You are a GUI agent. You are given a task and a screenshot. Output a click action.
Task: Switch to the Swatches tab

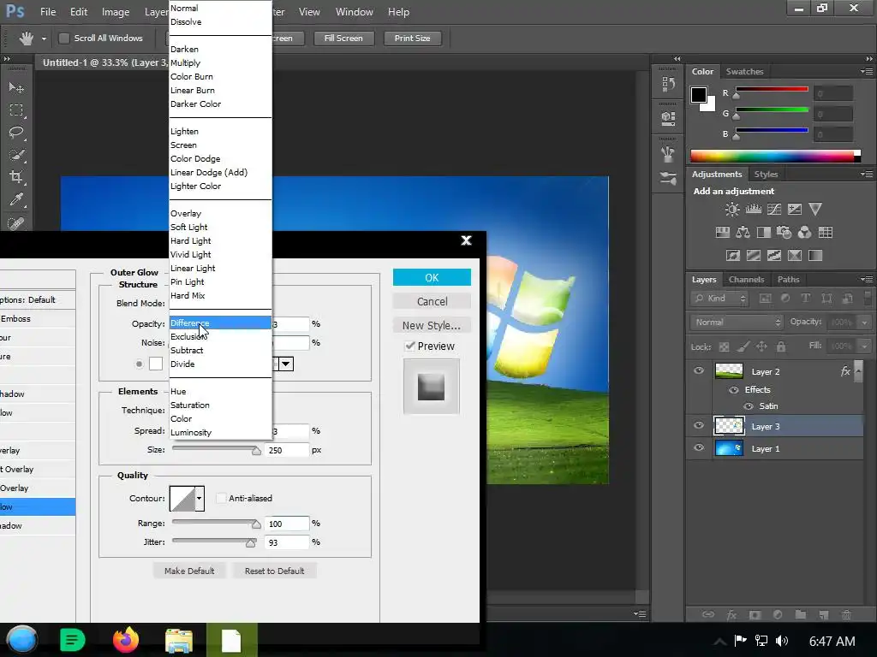point(744,72)
